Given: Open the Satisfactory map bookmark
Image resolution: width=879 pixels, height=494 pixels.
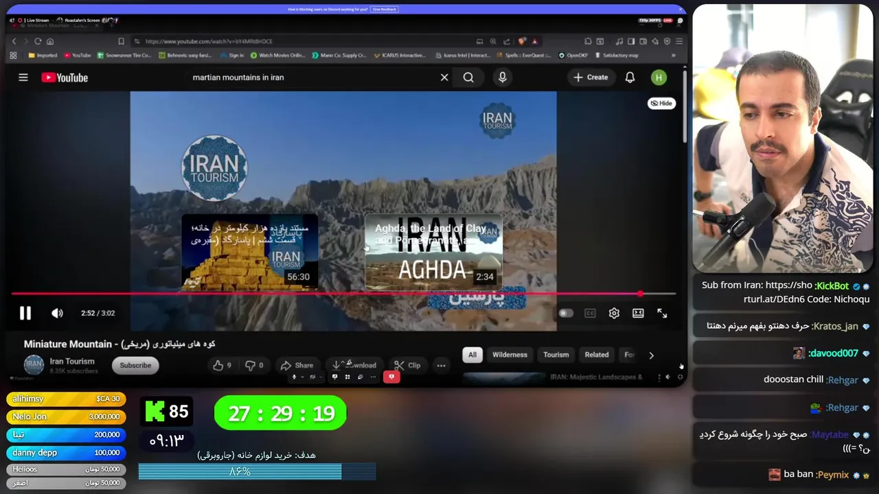Looking at the screenshot, I should click(617, 56).
